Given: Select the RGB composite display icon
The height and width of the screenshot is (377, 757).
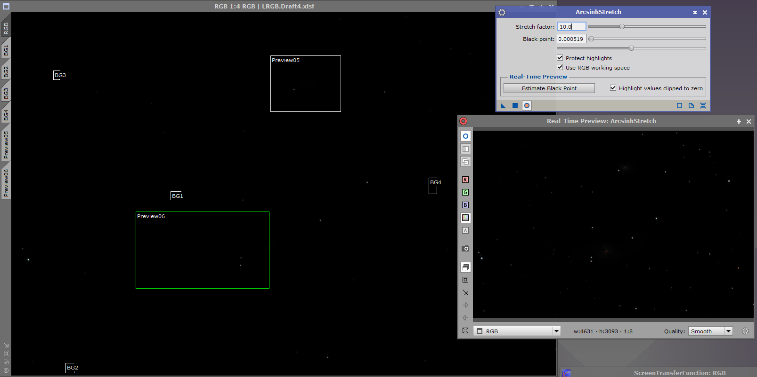Looking at the screenshot, I should click(465, 218).
